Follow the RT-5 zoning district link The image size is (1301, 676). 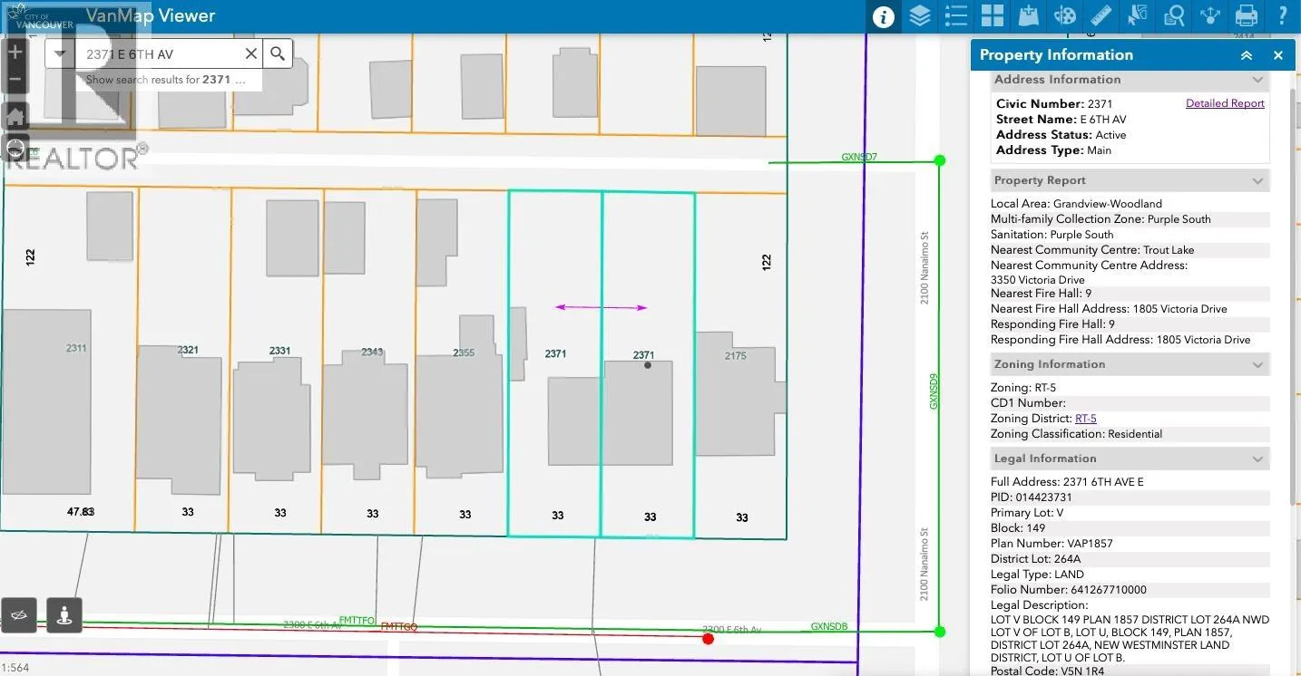click(x=1085, y=419)
